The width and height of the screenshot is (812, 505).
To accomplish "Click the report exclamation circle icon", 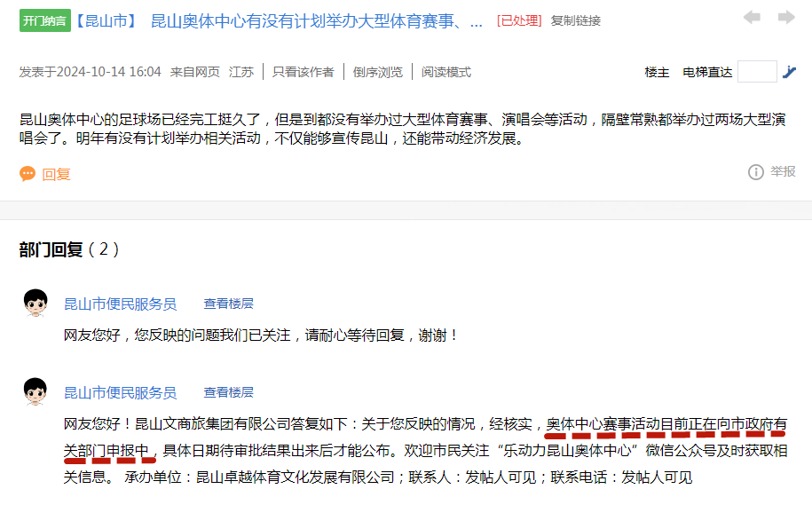I will 756,172.
